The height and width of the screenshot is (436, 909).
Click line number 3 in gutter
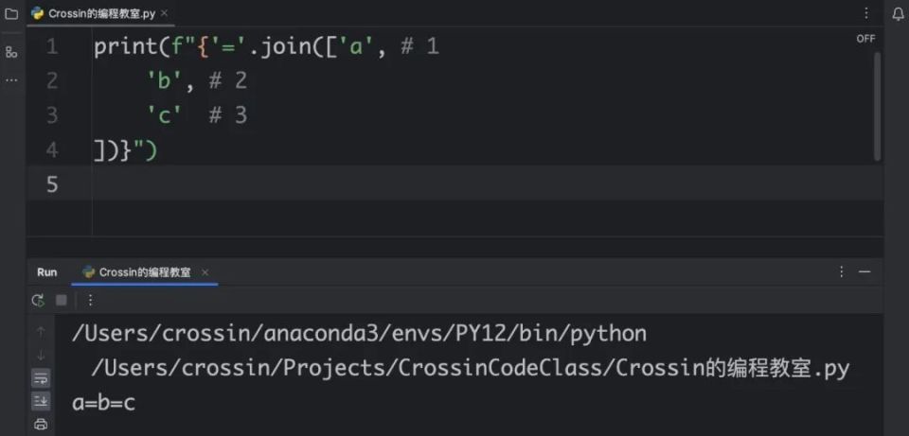52,115
